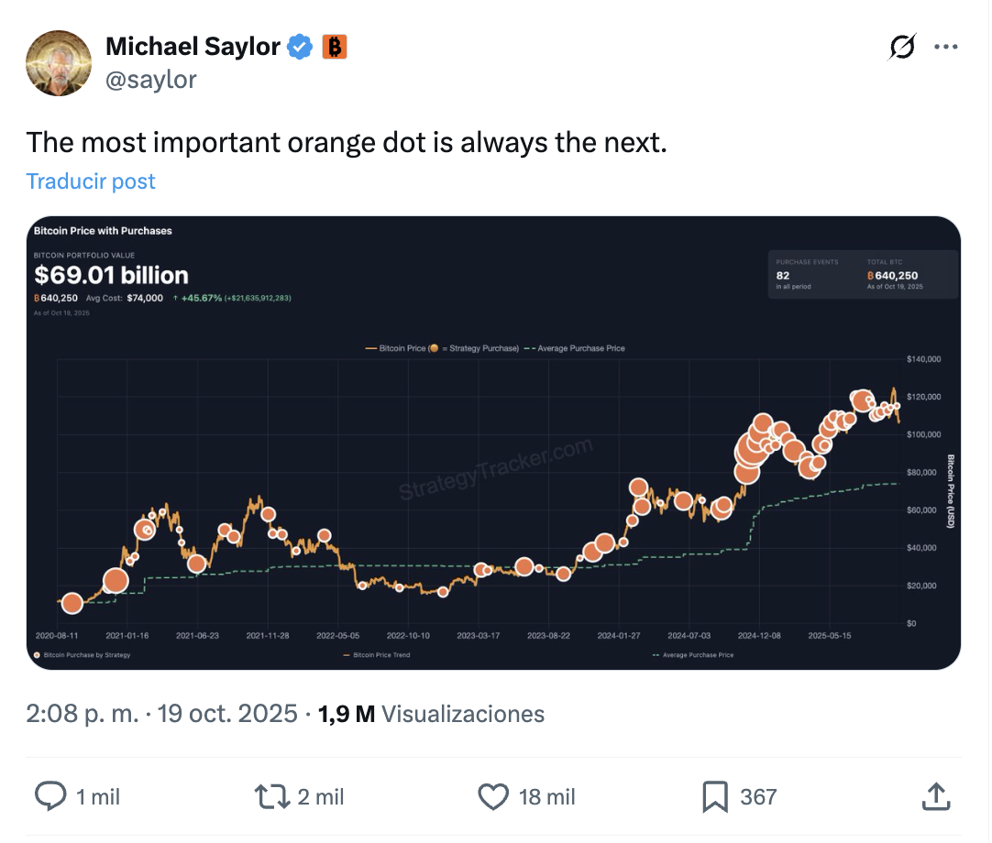
Task: Share the post via upload arrow icon
Action: (x=935, y=795)
